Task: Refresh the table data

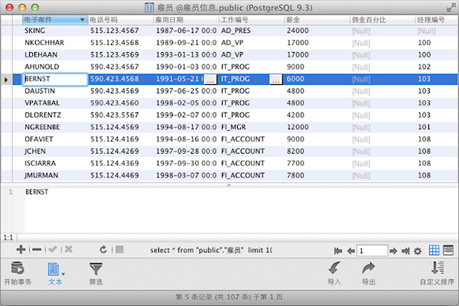Action: point(103,250)
